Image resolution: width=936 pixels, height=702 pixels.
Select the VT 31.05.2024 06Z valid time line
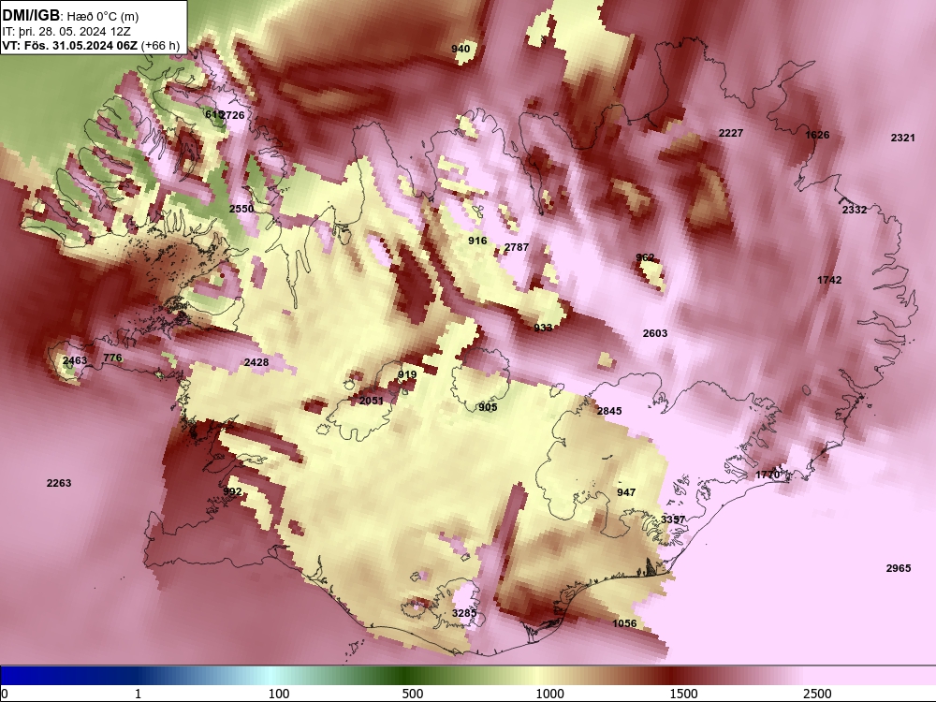pyautogui.click(x=91, y=45)
